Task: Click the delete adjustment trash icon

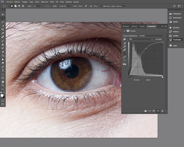Action: tap(162, 111)
